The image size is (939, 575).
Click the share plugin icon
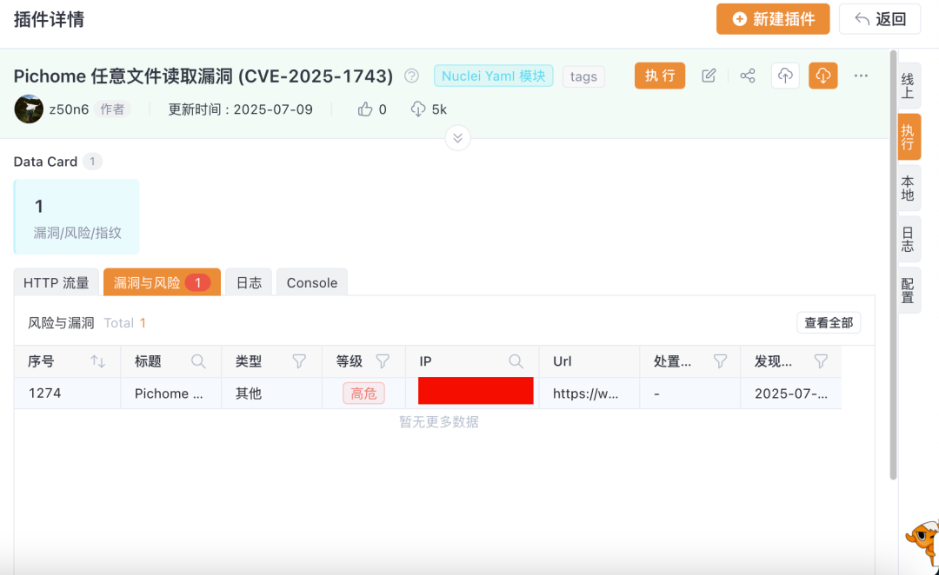[748, 76]
